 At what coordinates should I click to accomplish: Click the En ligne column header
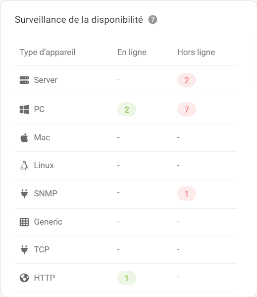tap(132, 52)
